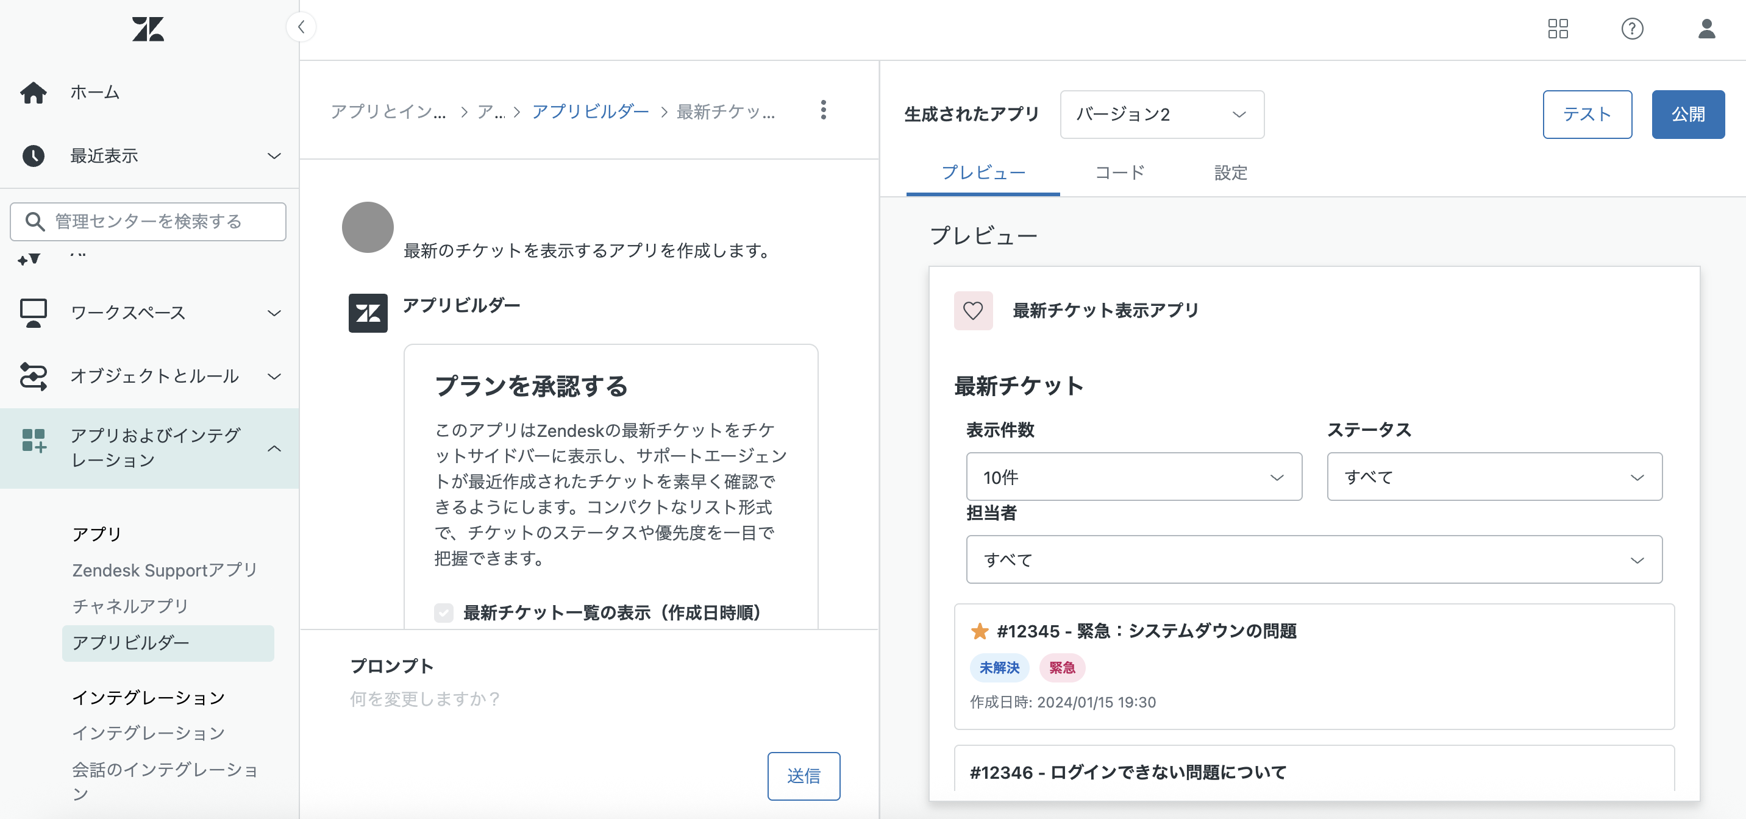Click the 緊急 priority badge
Screen dimensions: 1746x819
[1061, 668]
